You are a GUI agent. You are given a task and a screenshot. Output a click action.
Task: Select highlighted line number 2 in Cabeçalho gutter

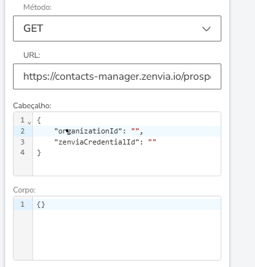pyautogui.click(x=23, y=131)
